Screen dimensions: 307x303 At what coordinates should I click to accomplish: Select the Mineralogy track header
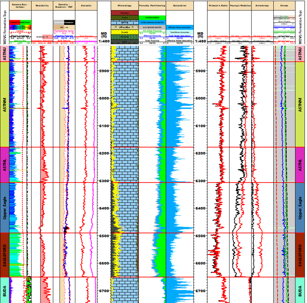(x=124, y=5)
